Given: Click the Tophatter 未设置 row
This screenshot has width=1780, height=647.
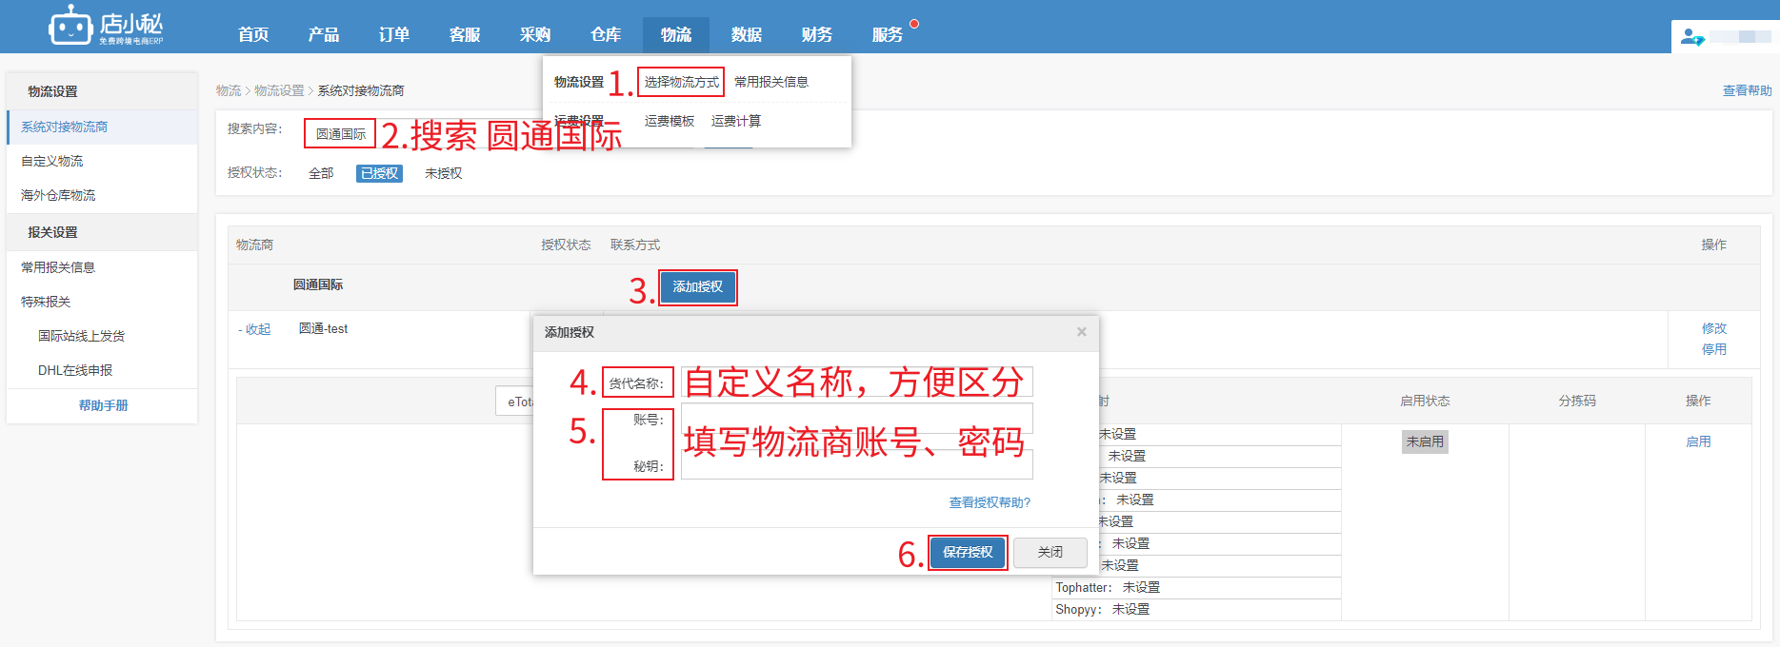Looking at the screenshot, I should pos(1196,587).
